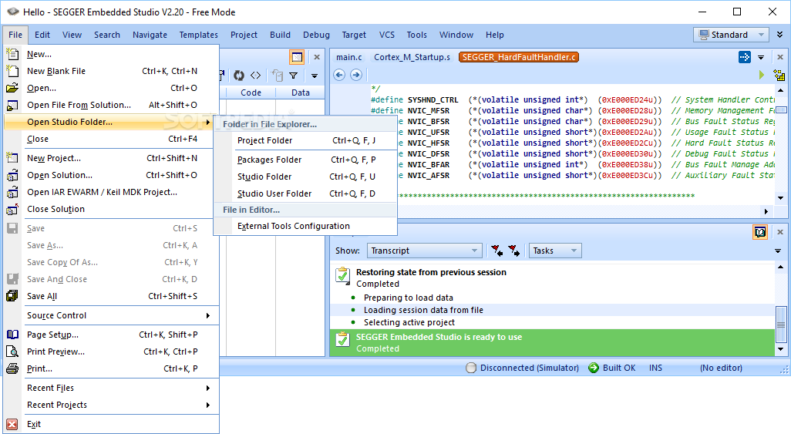The width and height of the screenshot is (791, 434).
Task: Click the Open File From Solution icon
Action: (x=12, y=105)
